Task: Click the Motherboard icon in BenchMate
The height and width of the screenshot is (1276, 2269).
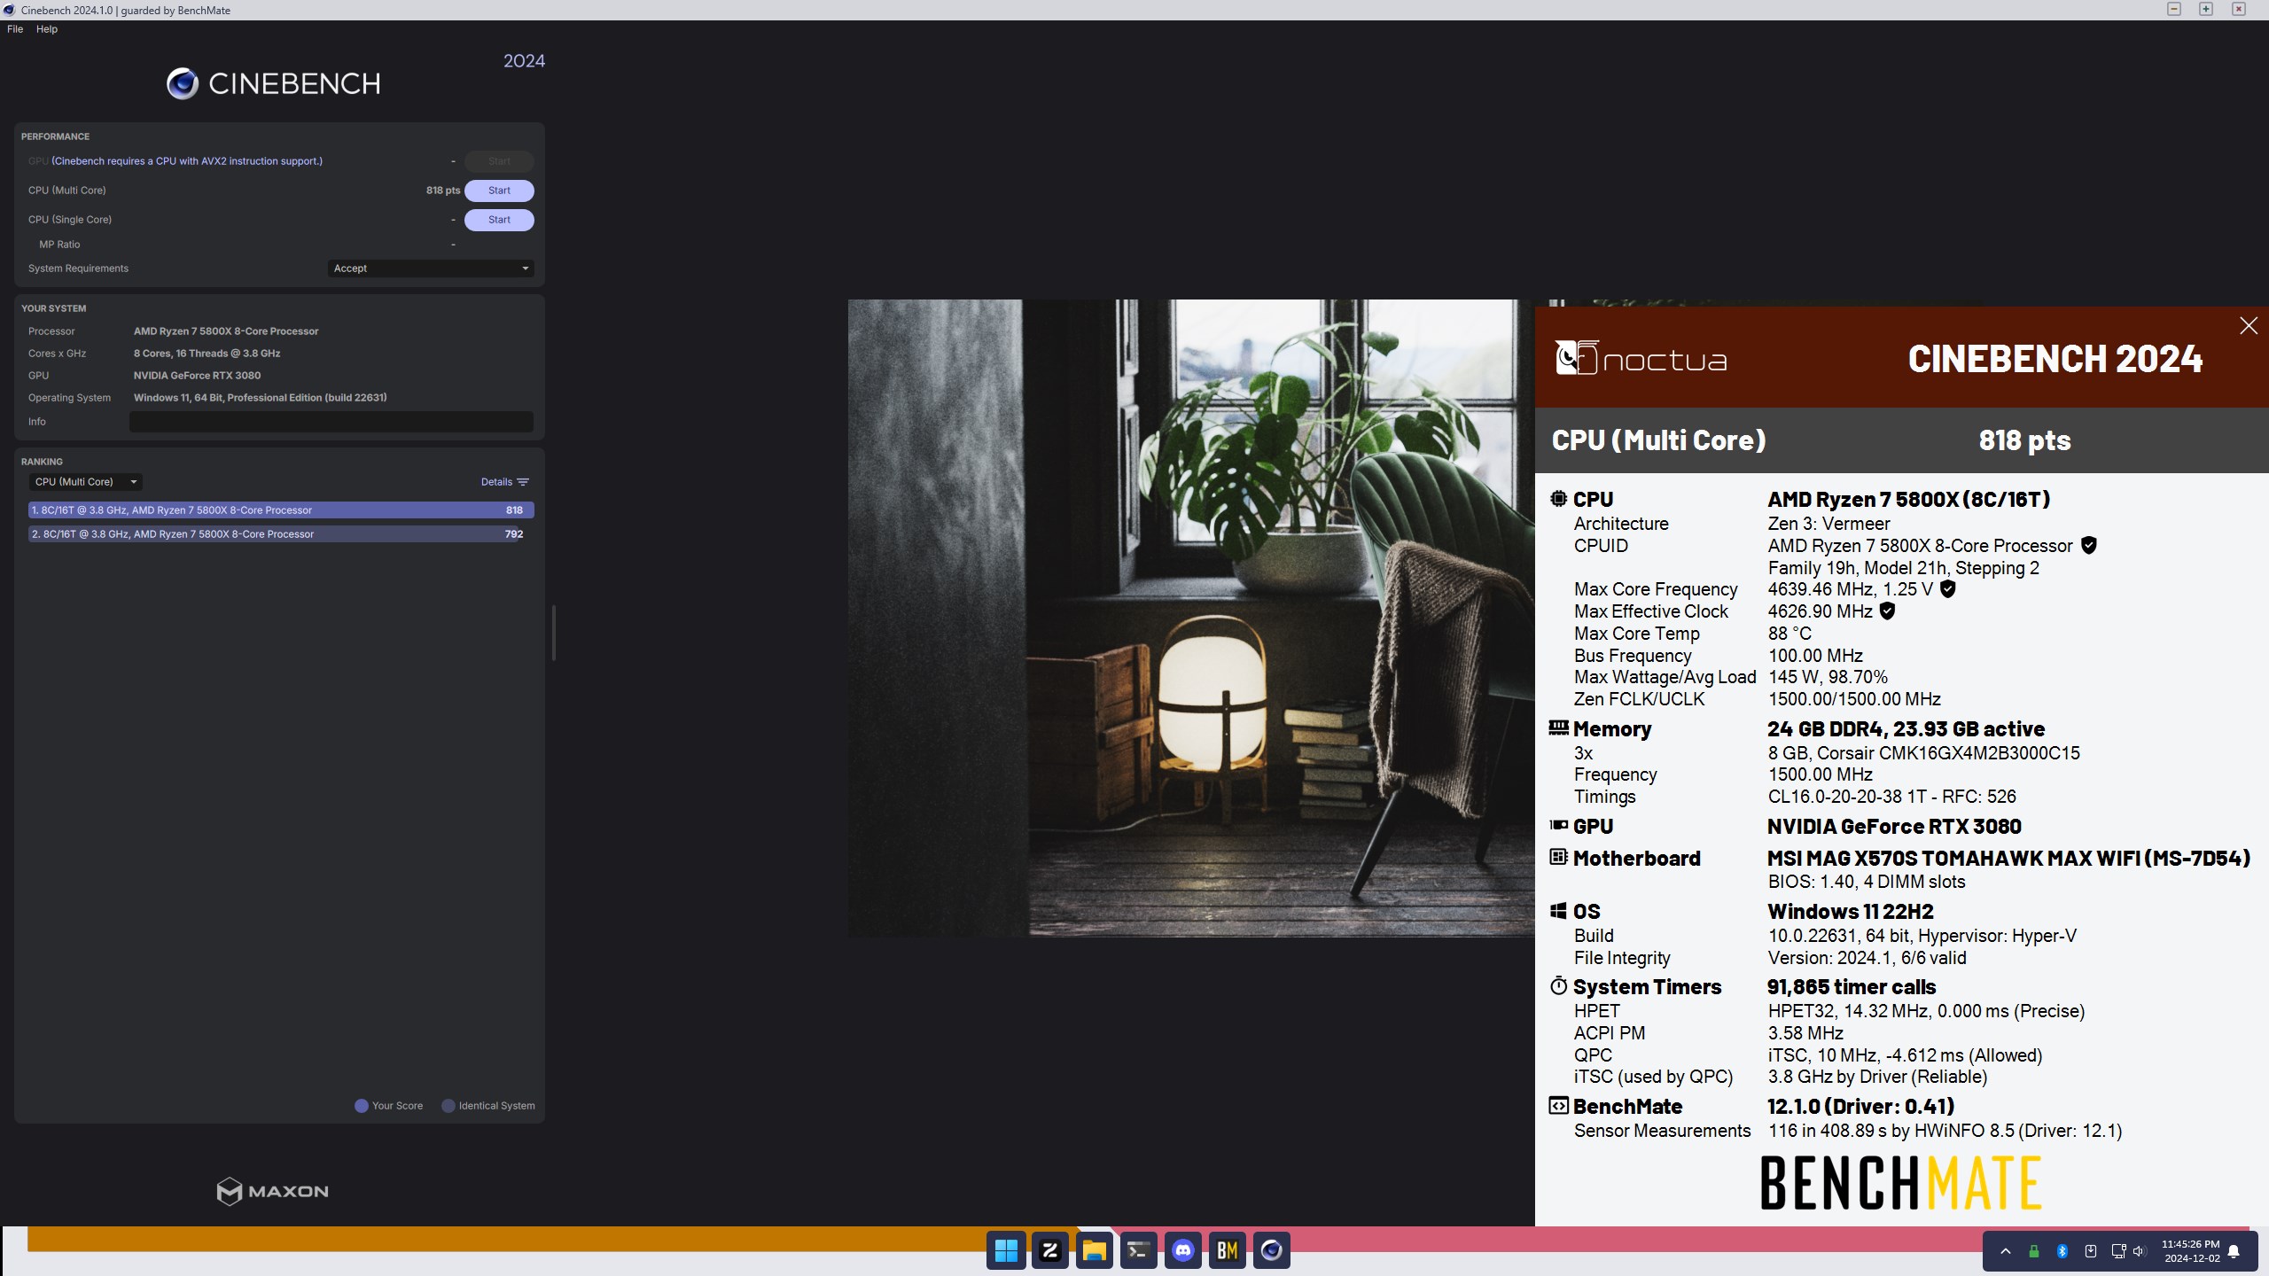Action: click(1558, 857)
